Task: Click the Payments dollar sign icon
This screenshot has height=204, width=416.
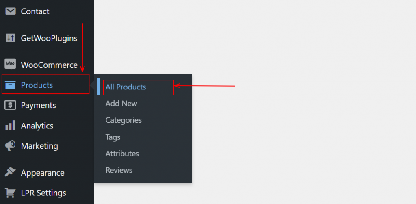Action: 10,105
